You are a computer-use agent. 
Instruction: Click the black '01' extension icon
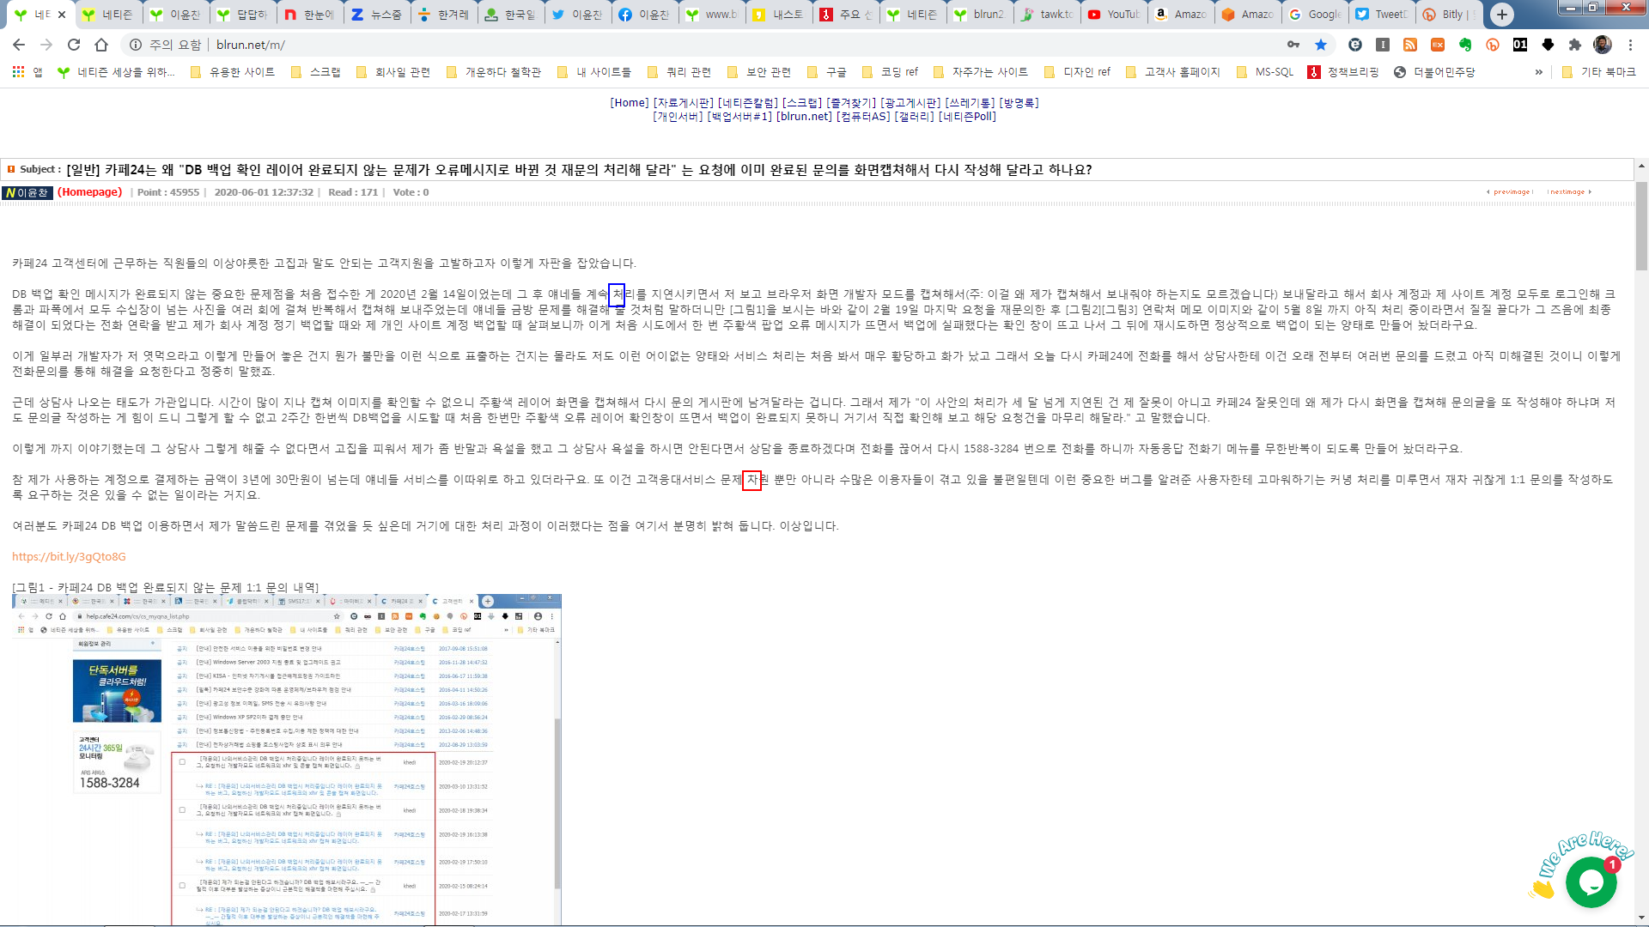tap(1520, 45)
